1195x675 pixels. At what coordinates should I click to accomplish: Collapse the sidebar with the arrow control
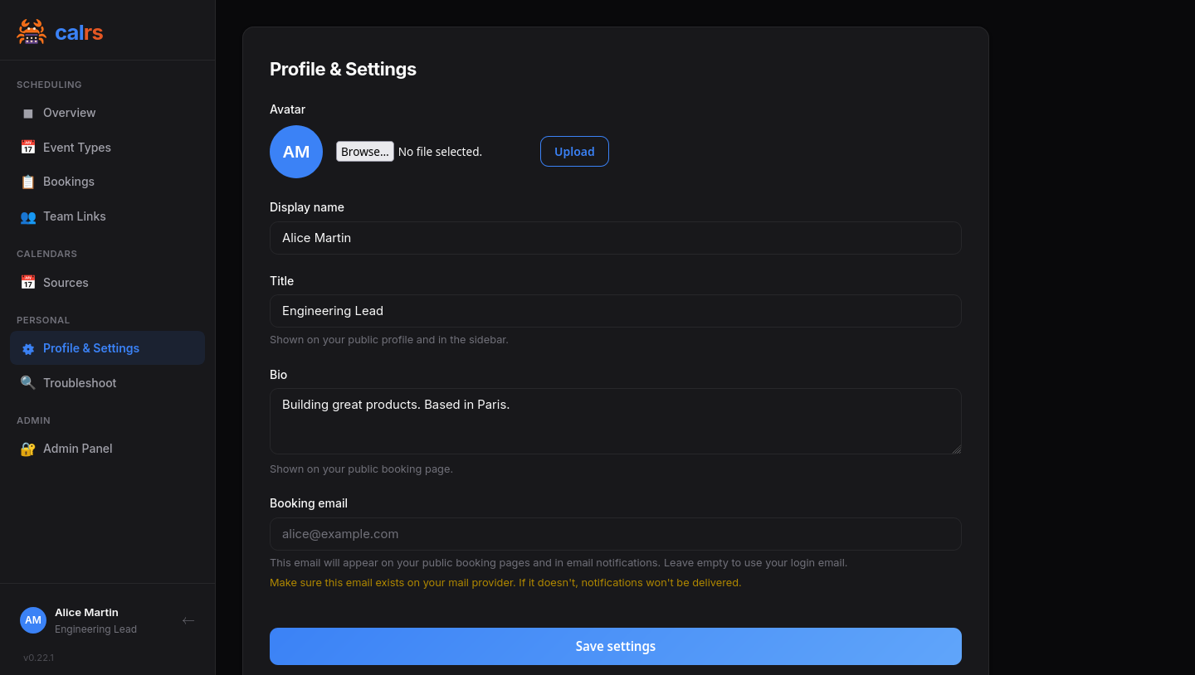tap(188, 620)
